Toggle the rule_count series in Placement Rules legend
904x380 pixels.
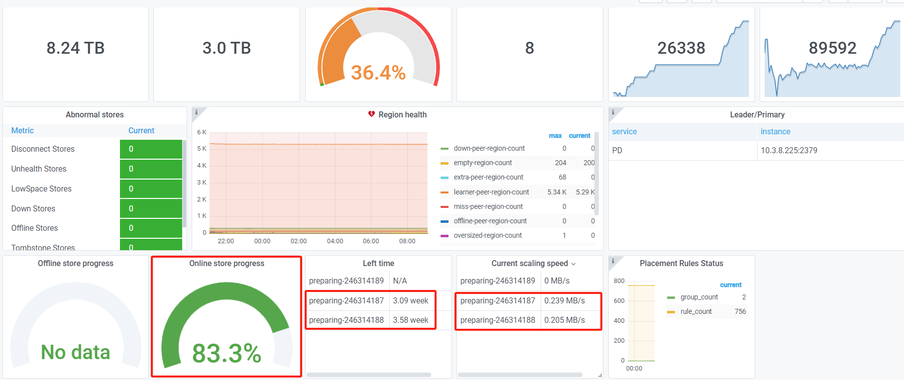tap(696, 311)
